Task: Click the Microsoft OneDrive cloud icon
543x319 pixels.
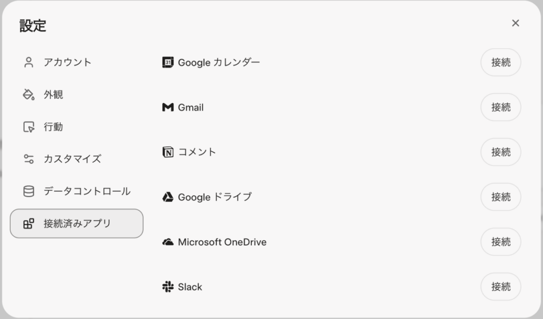Action: (168, 242)
